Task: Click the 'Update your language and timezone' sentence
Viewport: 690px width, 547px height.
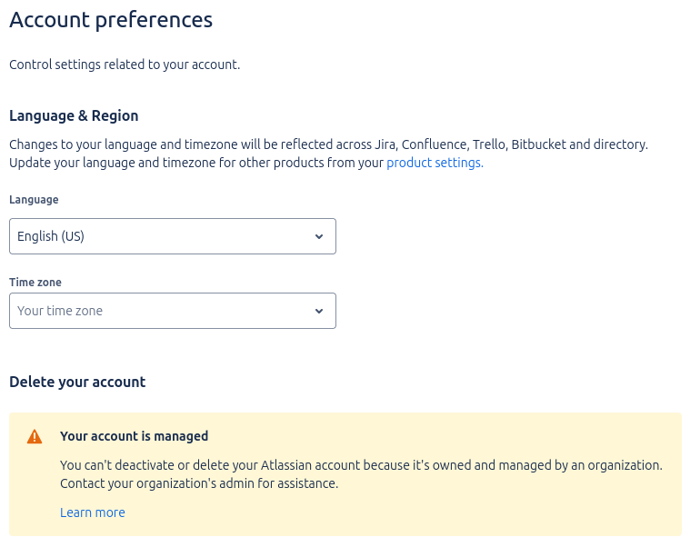Action: click(246, 163)
